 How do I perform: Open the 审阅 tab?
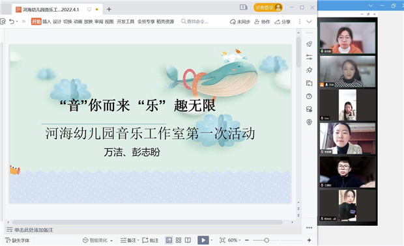[98, 21]
